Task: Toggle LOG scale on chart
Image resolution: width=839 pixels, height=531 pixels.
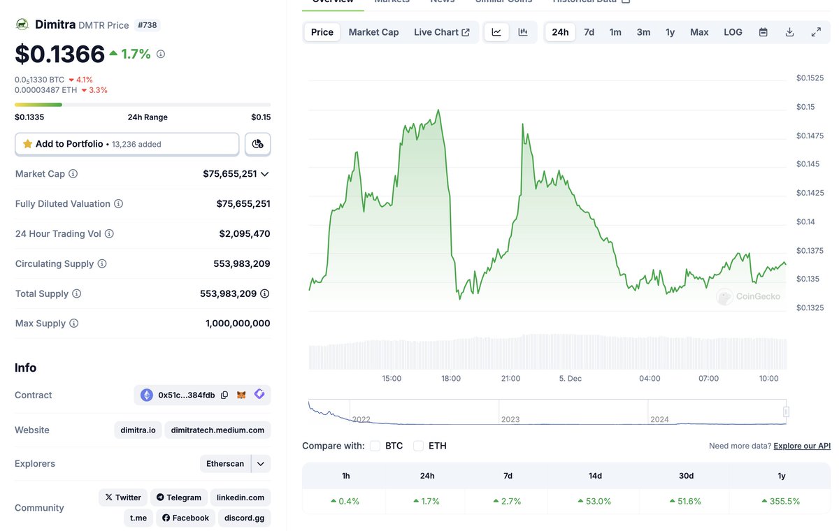Action: pos(733,32)
